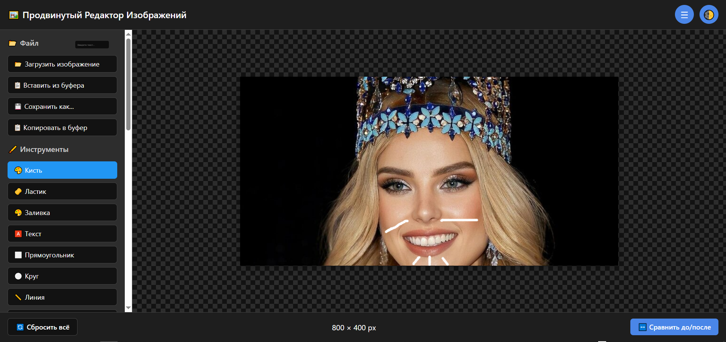The image size is (726, 342).
Task: Click the red A icon on Текст
Action: (18, 234)
